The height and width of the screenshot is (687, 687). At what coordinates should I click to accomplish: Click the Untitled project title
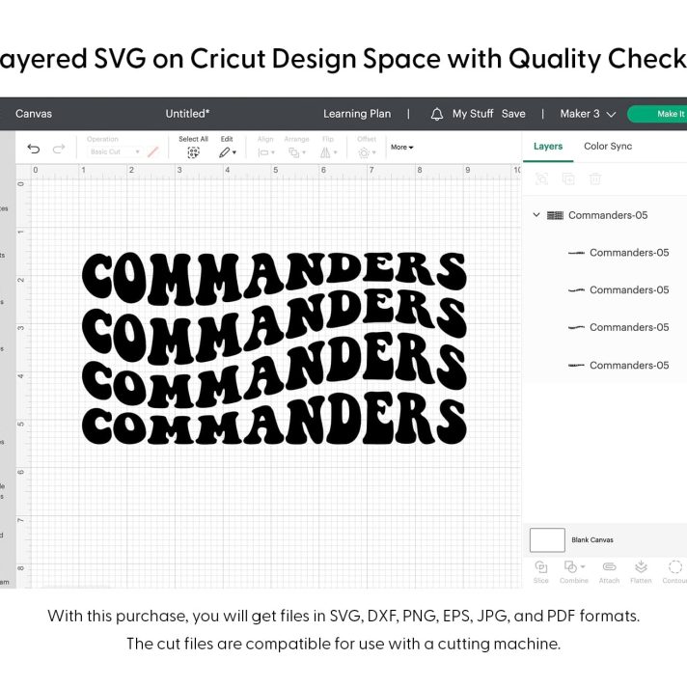click(x=187, y=114)
